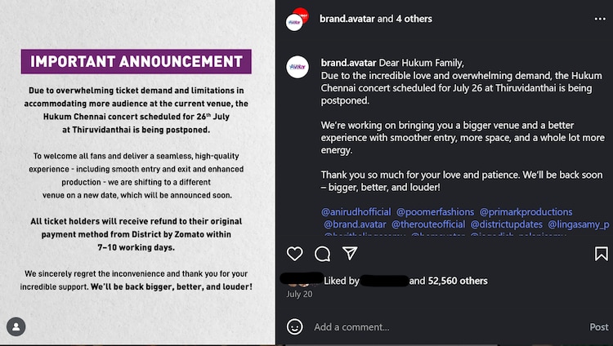Screen dimensions: 613x346
Task: Click the 'Add a comment...' field
Action: coord(441,326)
